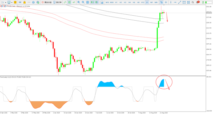This screenshot has height=114, width=213.
Task: Click the 2532.58 price scale label
Action: coord(209,7)
